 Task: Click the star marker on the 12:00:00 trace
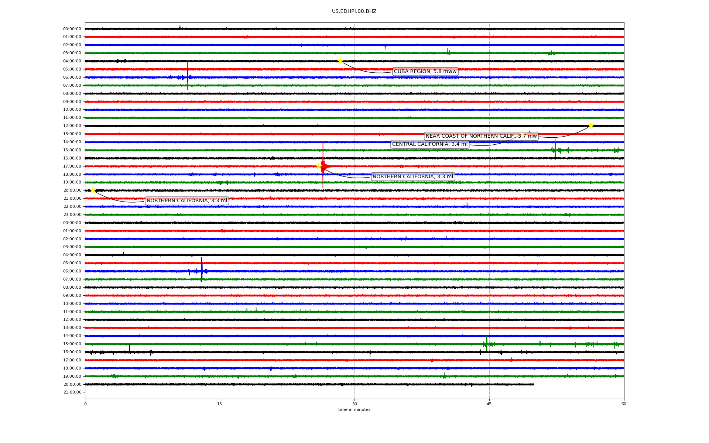click(591, 126)
